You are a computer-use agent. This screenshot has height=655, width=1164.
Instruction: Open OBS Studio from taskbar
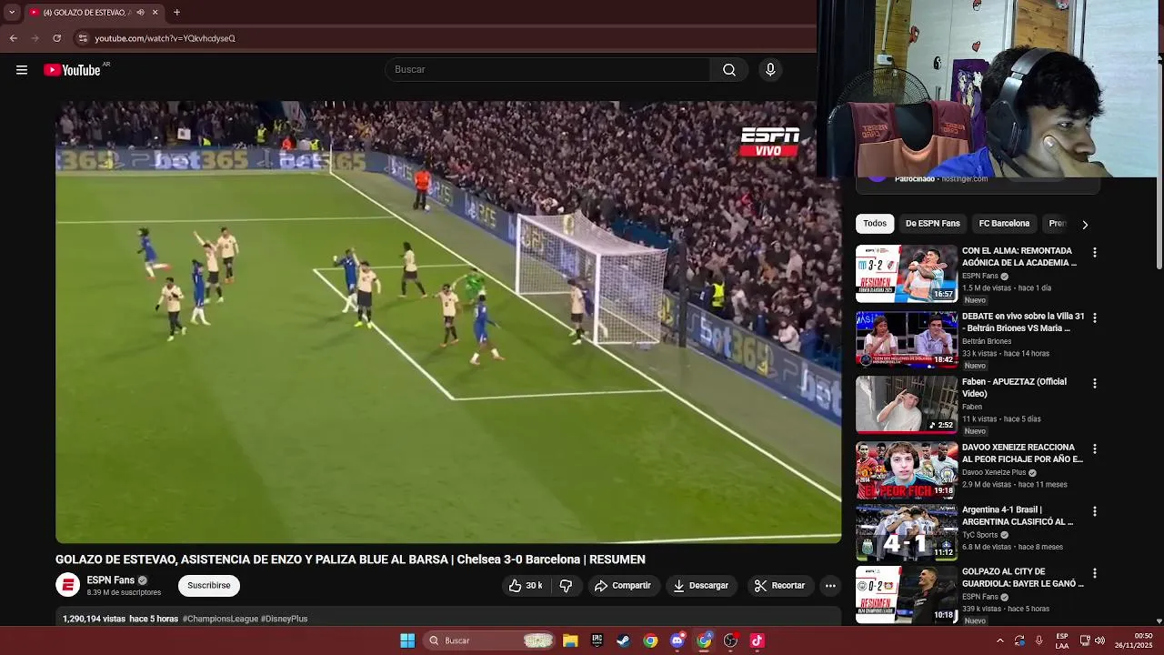click(x=730, y=640)
